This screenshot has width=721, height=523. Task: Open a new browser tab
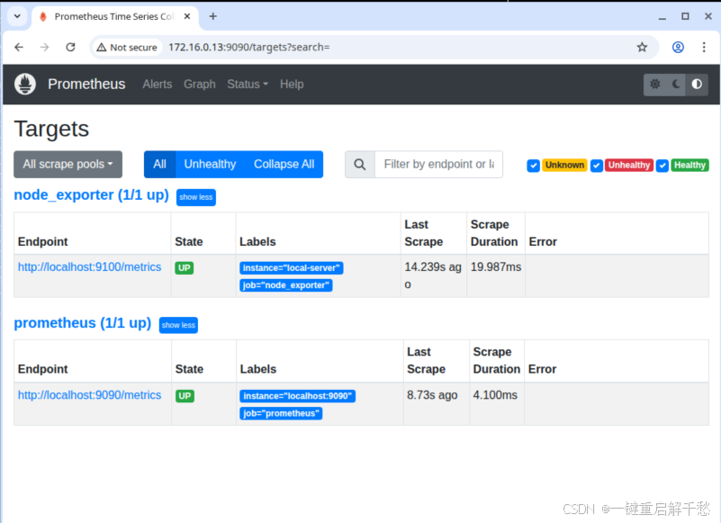pos(213,16)
